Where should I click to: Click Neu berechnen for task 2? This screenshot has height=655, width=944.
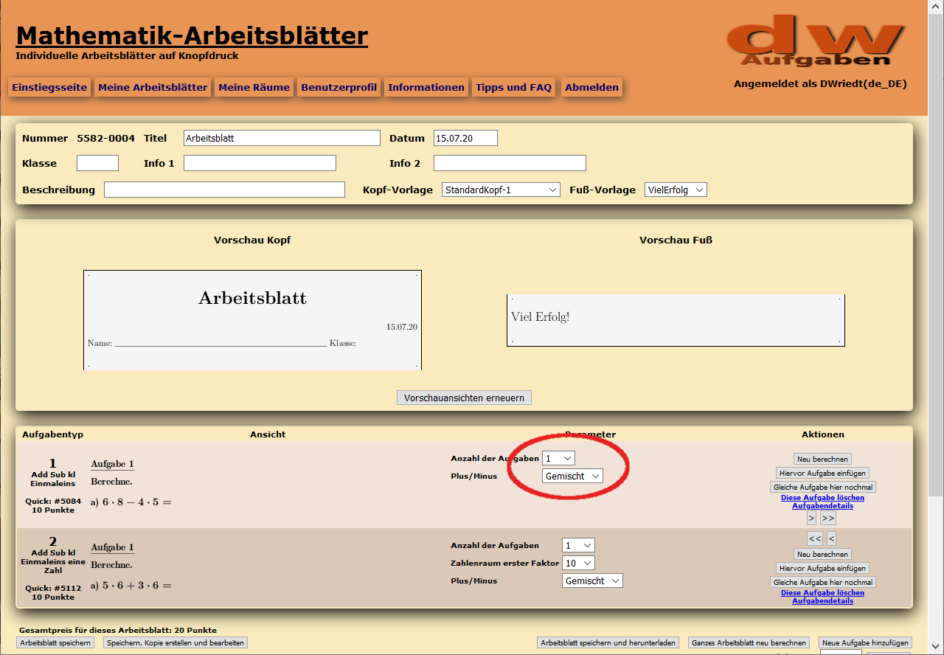[x=822, y=554]
